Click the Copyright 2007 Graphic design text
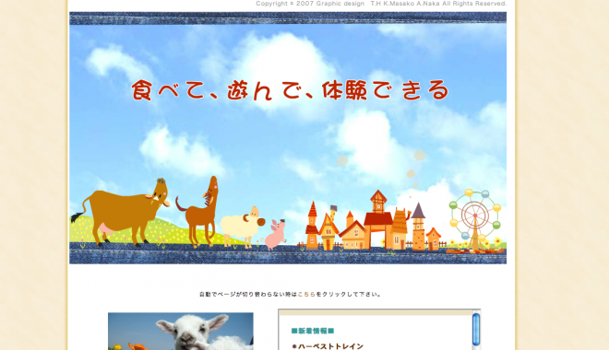 (310, 4)
